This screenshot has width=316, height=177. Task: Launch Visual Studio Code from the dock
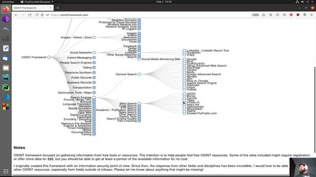[5, 97]
